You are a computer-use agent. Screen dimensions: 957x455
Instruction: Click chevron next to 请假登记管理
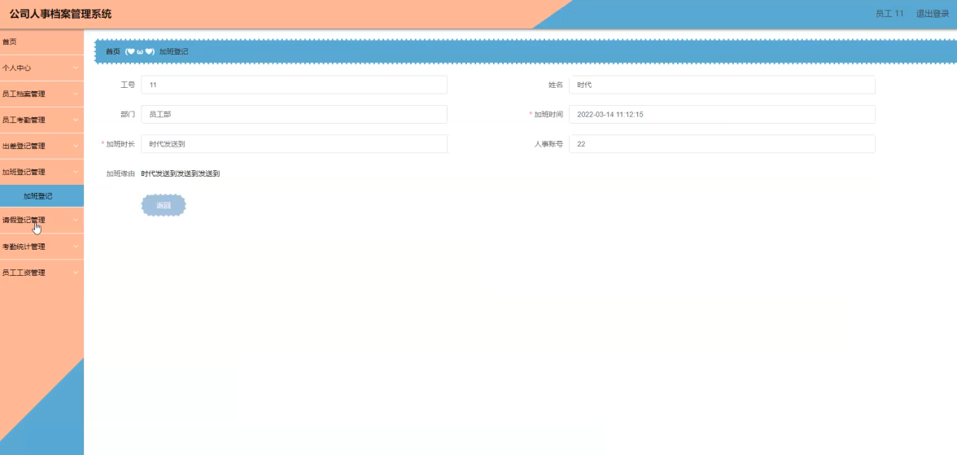76,220
